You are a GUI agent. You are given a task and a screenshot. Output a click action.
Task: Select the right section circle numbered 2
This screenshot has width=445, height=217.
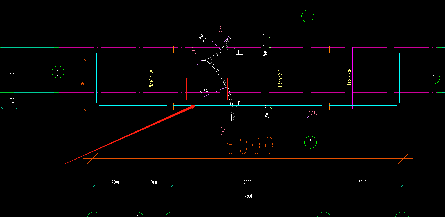coord(433,78)
